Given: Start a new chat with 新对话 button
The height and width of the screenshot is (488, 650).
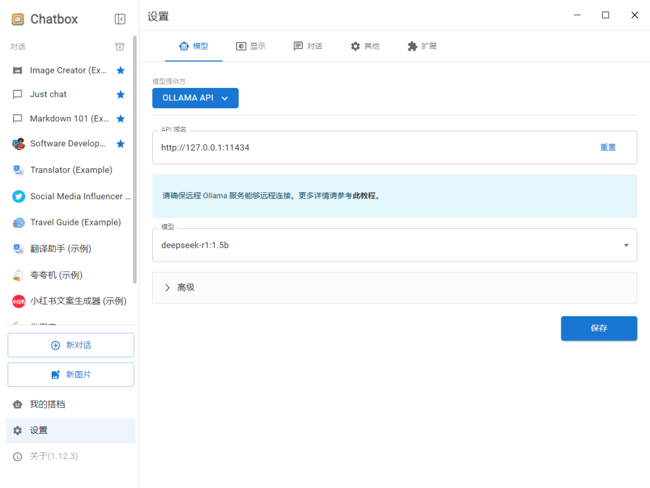Looking at the screenshot, I should point(71,345).
